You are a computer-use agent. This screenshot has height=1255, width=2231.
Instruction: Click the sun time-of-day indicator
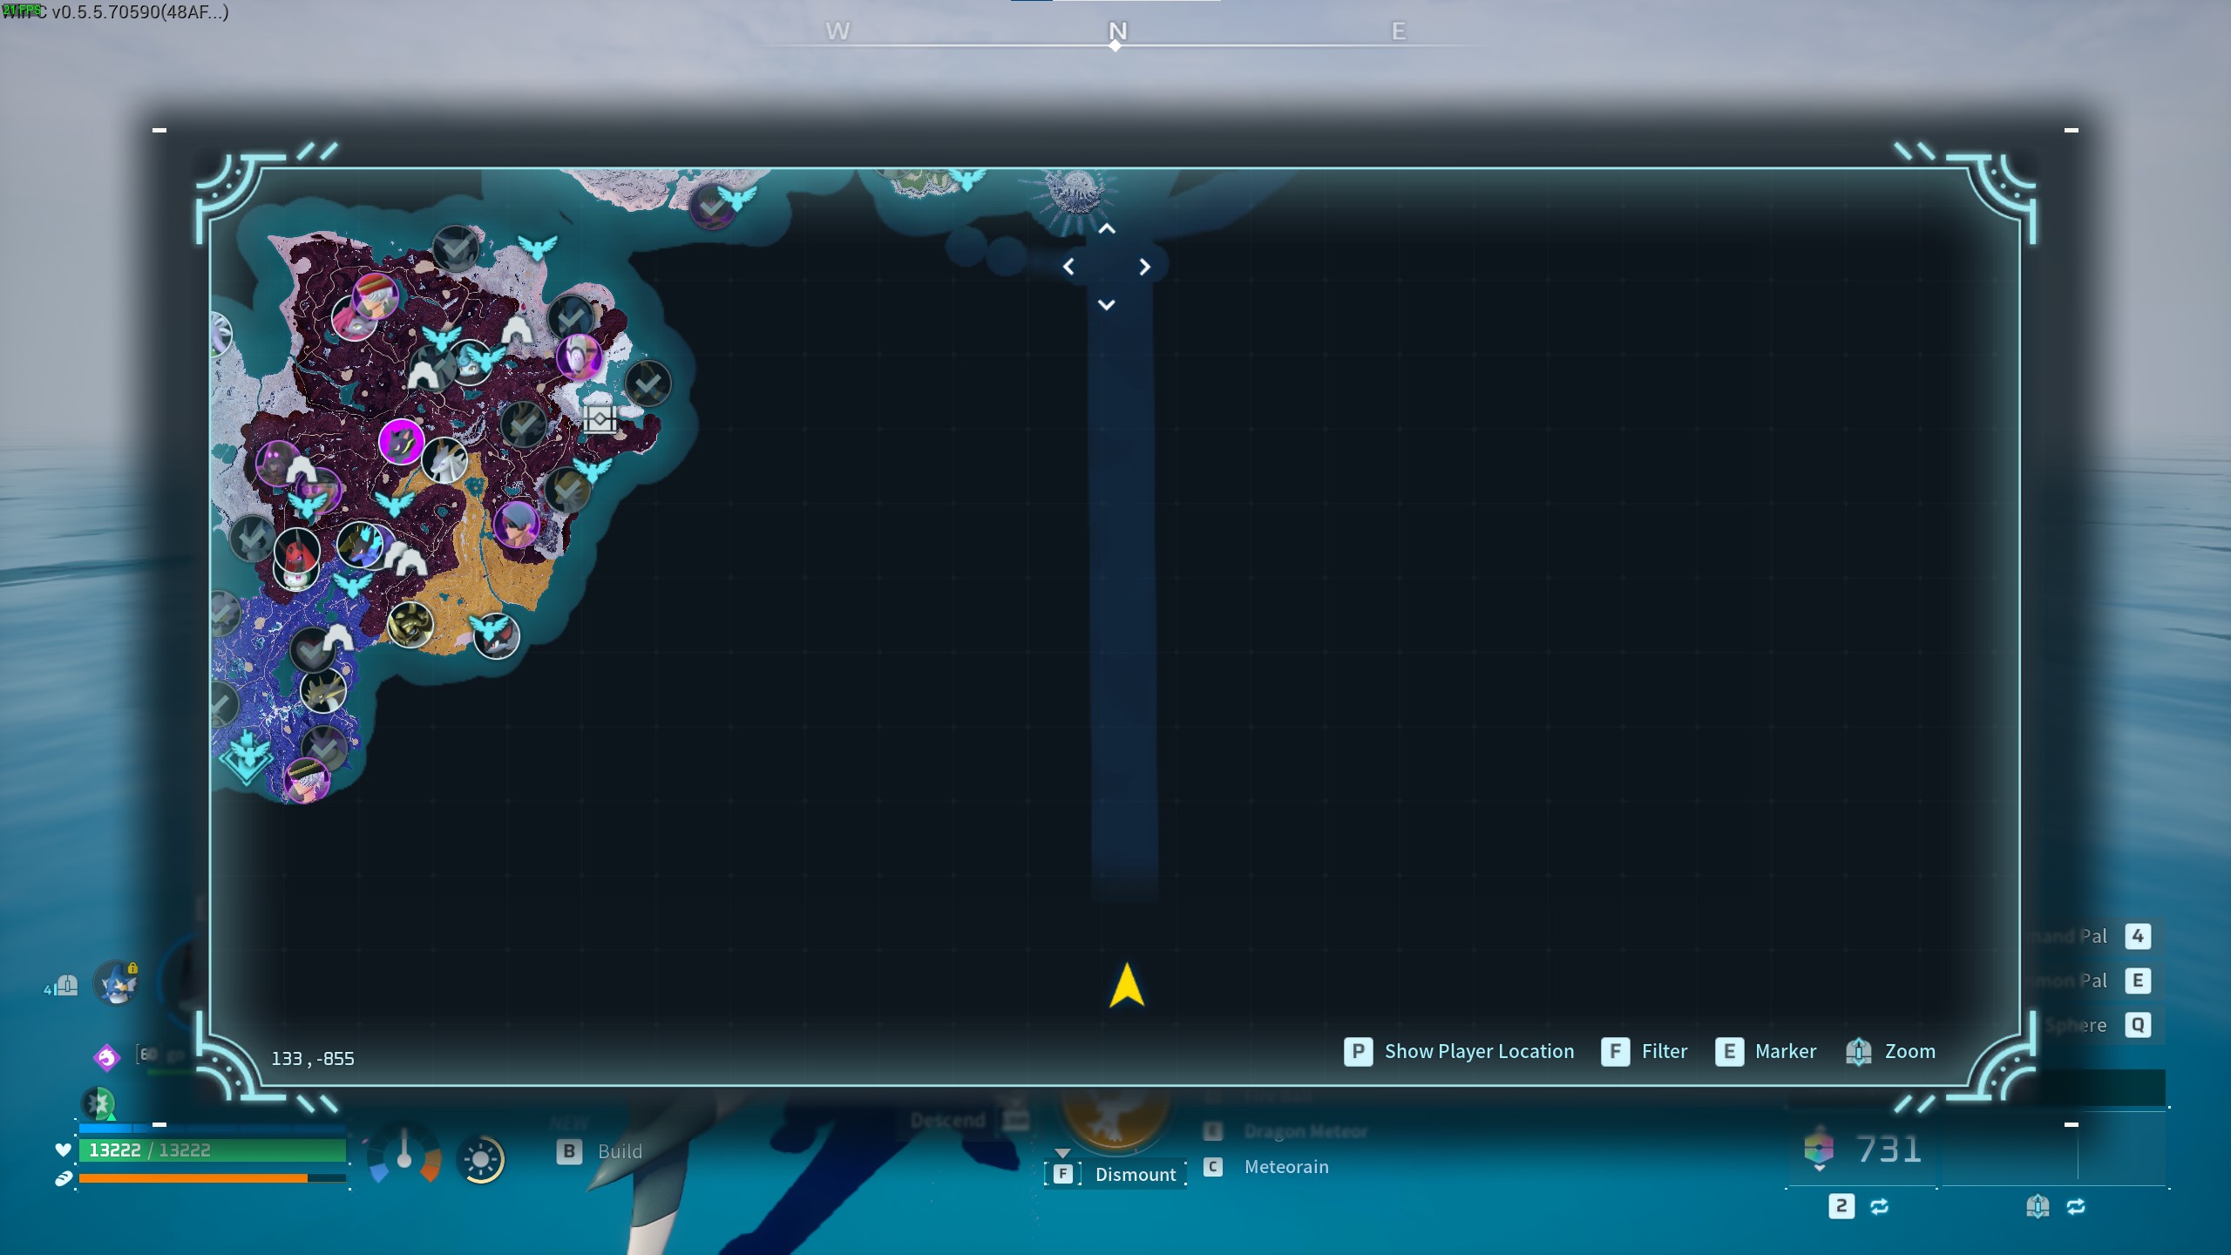tap(480, 1160)
